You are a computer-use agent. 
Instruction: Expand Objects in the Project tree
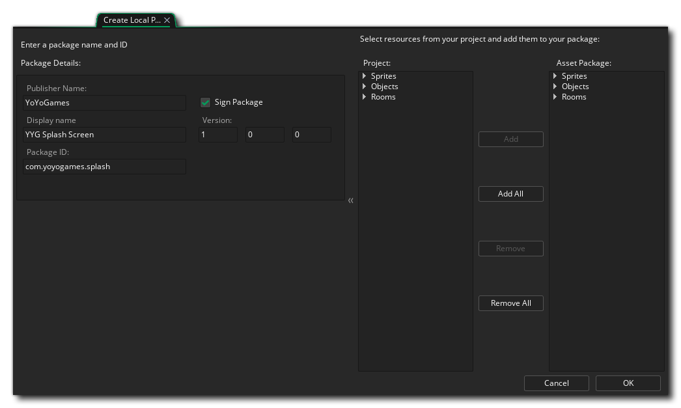[x=364, y=86]
